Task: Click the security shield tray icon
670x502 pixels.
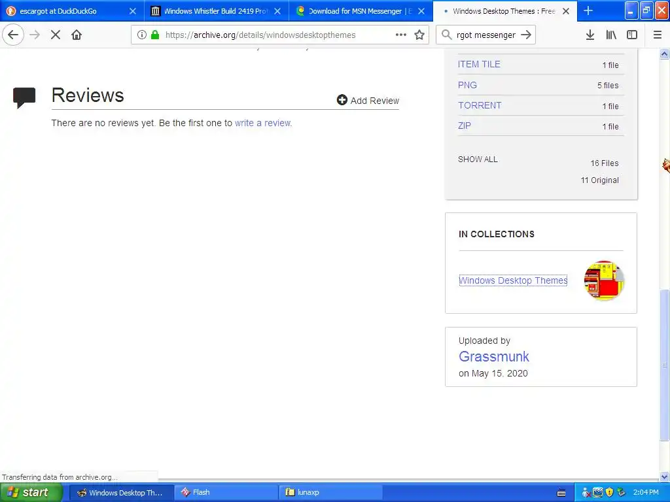Action: 610,493
